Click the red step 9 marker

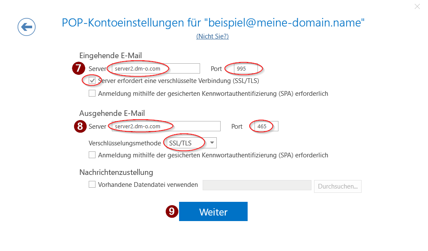tap(171, 211)
